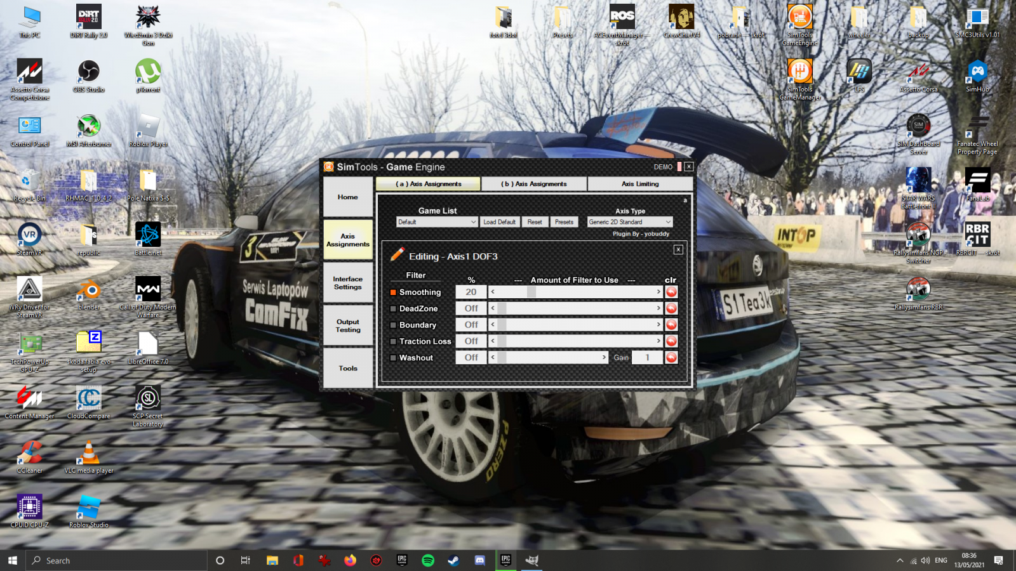Screen dimensions: 1016x571
Task: Open Battle.net desktop icon
Action: click(148, 239)
